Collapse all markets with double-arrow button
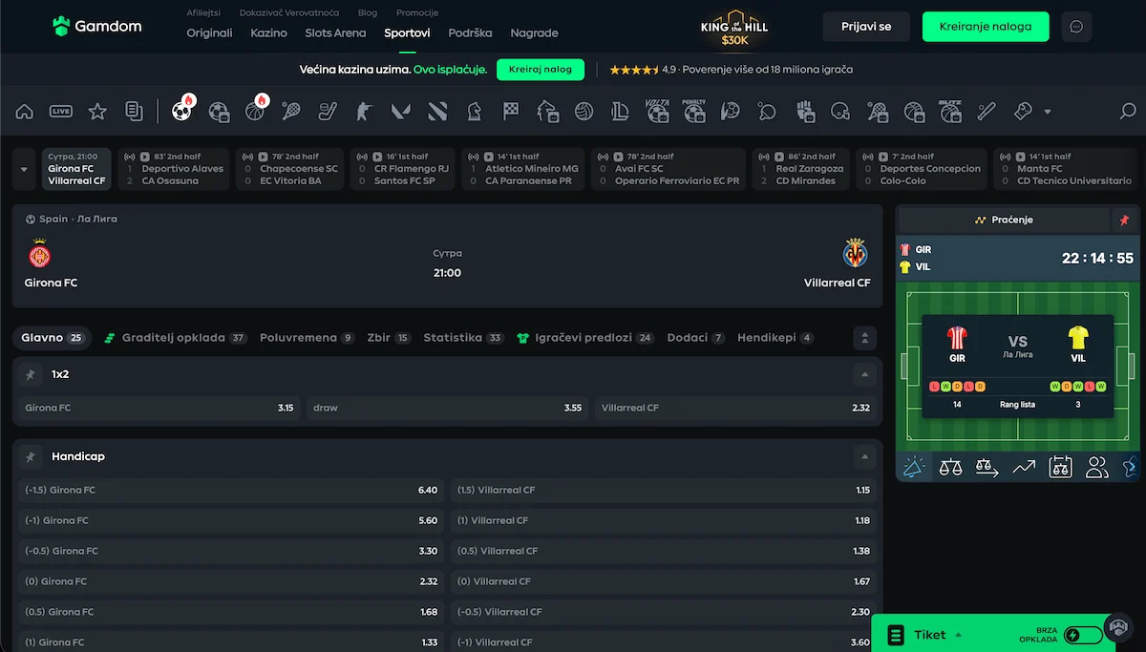Image resolution: width=1146 pixels, height=652 pixels. click(864, 338)
